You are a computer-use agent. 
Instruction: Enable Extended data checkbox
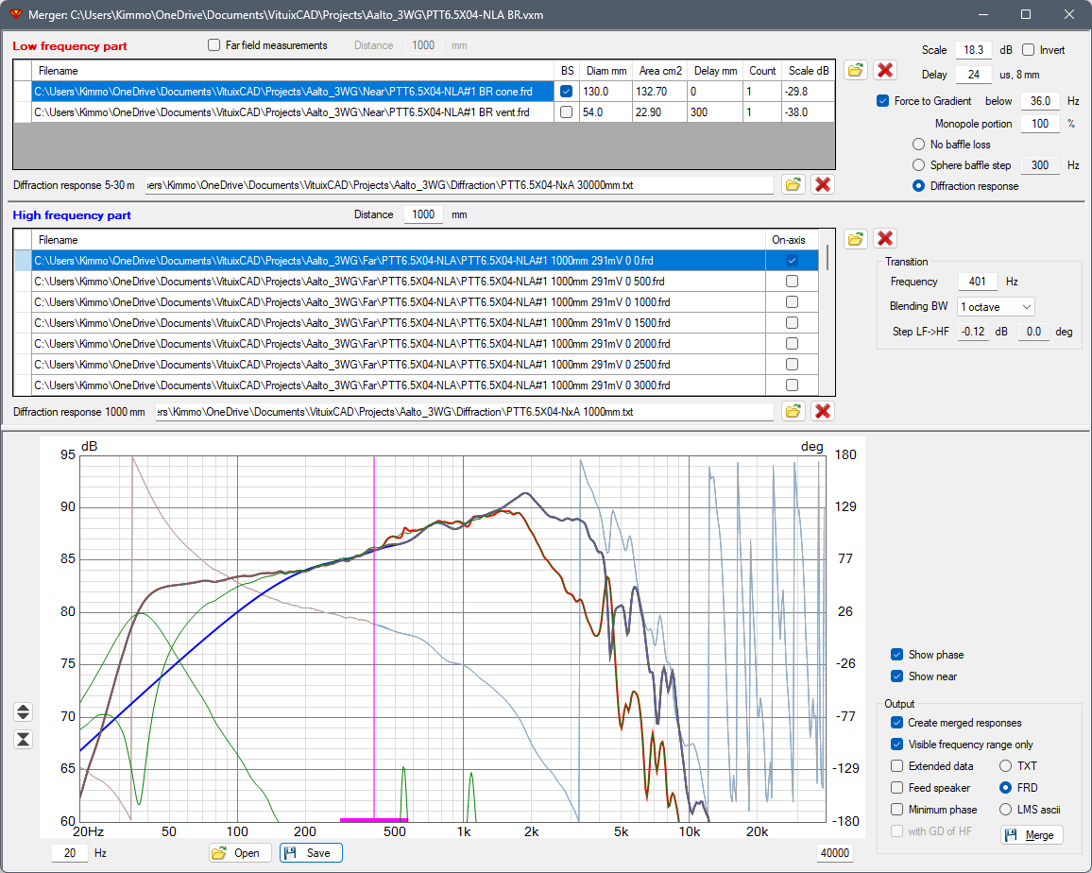coord(897,765)
